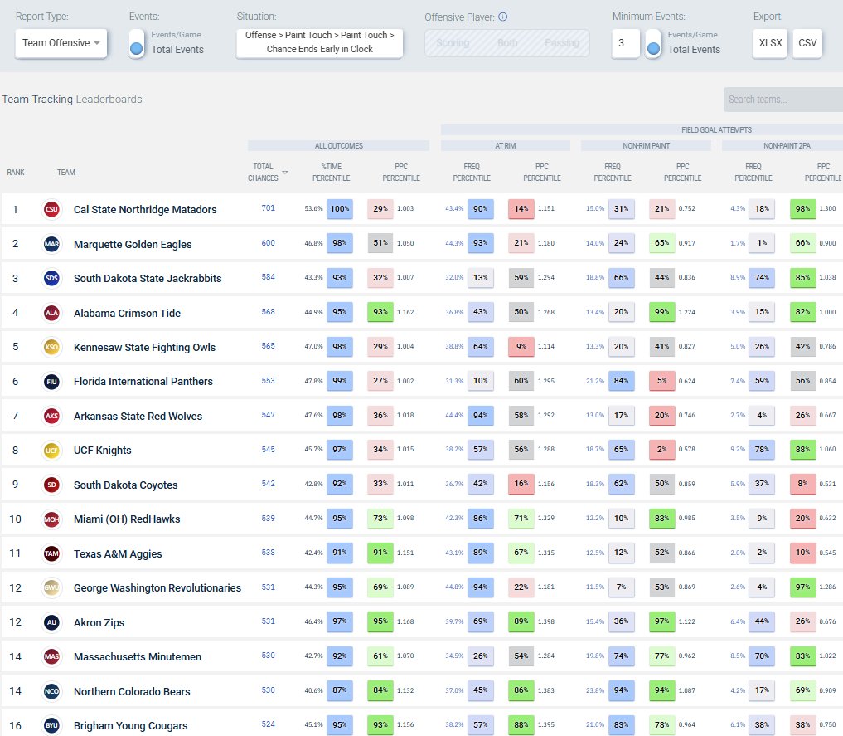Sort by At Rim Freq Percentile header
This screenshot has width=843, height=736.
pos(472,172)
